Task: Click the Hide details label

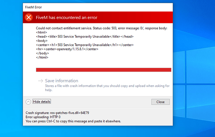Action: pos(42,102)
